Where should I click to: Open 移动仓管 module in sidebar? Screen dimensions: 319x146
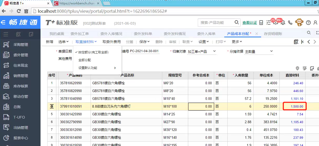[20, 96]
